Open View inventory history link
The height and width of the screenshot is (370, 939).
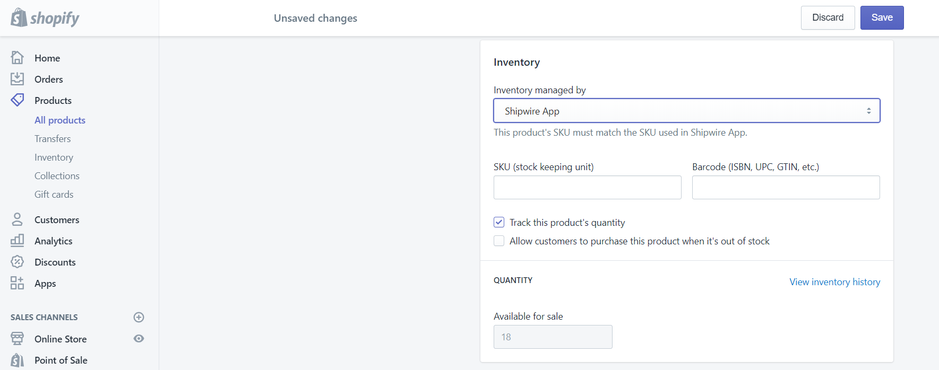[x=834, y=282]
